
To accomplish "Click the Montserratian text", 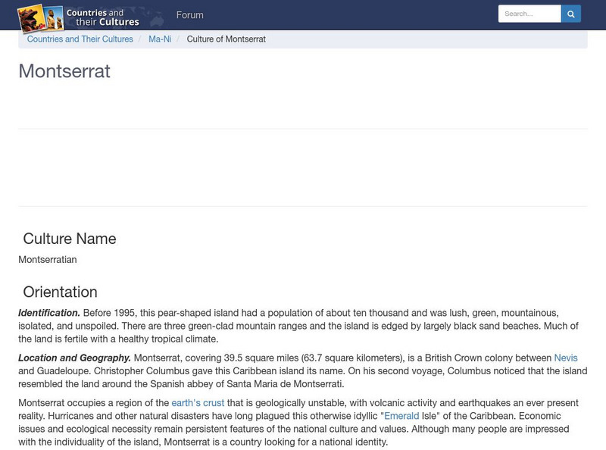I will (x=48, y=259).
